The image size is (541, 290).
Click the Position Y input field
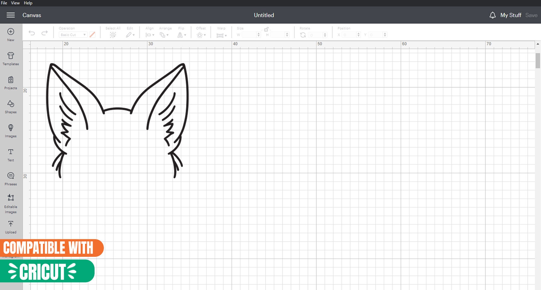click(x=376, y=35)
